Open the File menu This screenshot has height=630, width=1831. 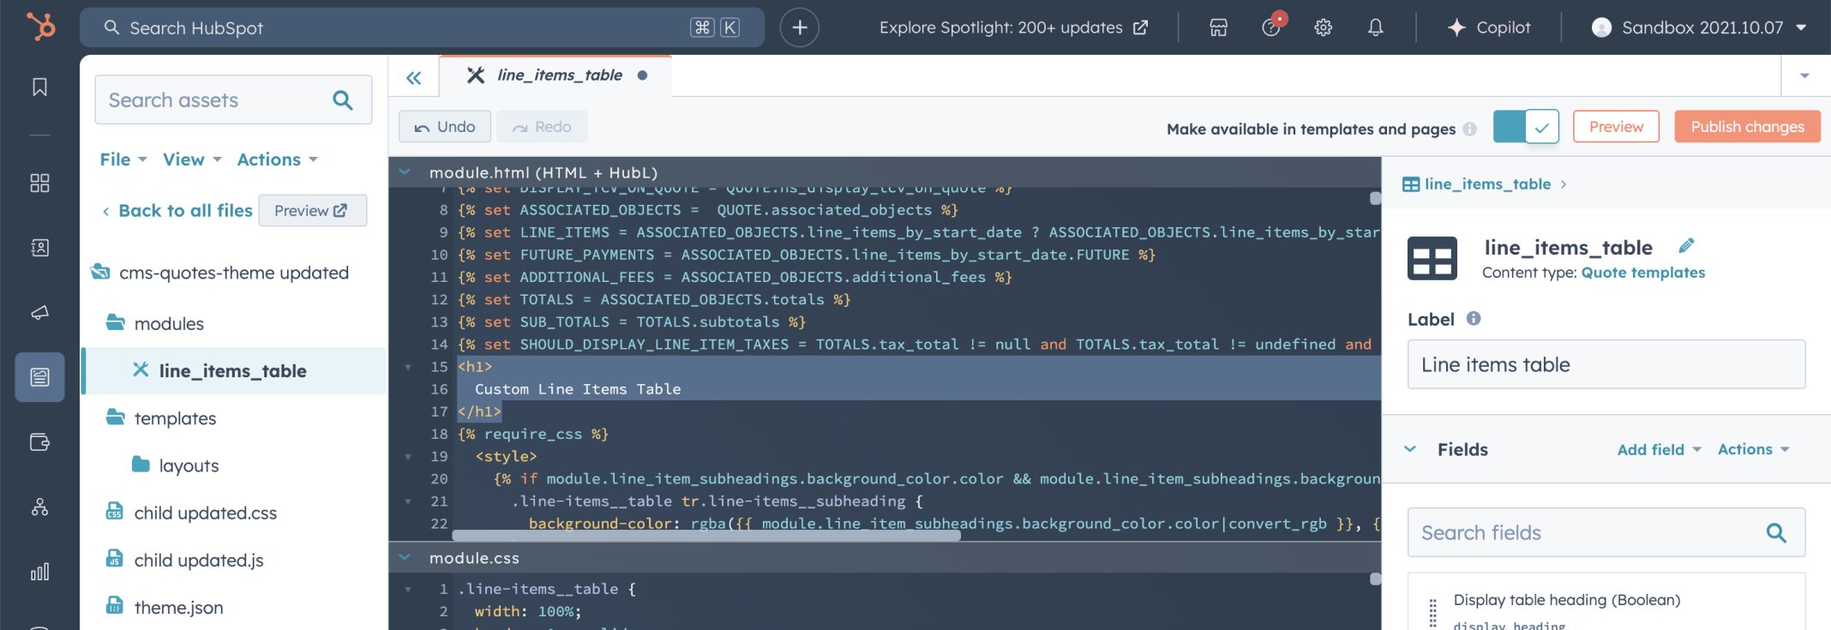point(123,159)
